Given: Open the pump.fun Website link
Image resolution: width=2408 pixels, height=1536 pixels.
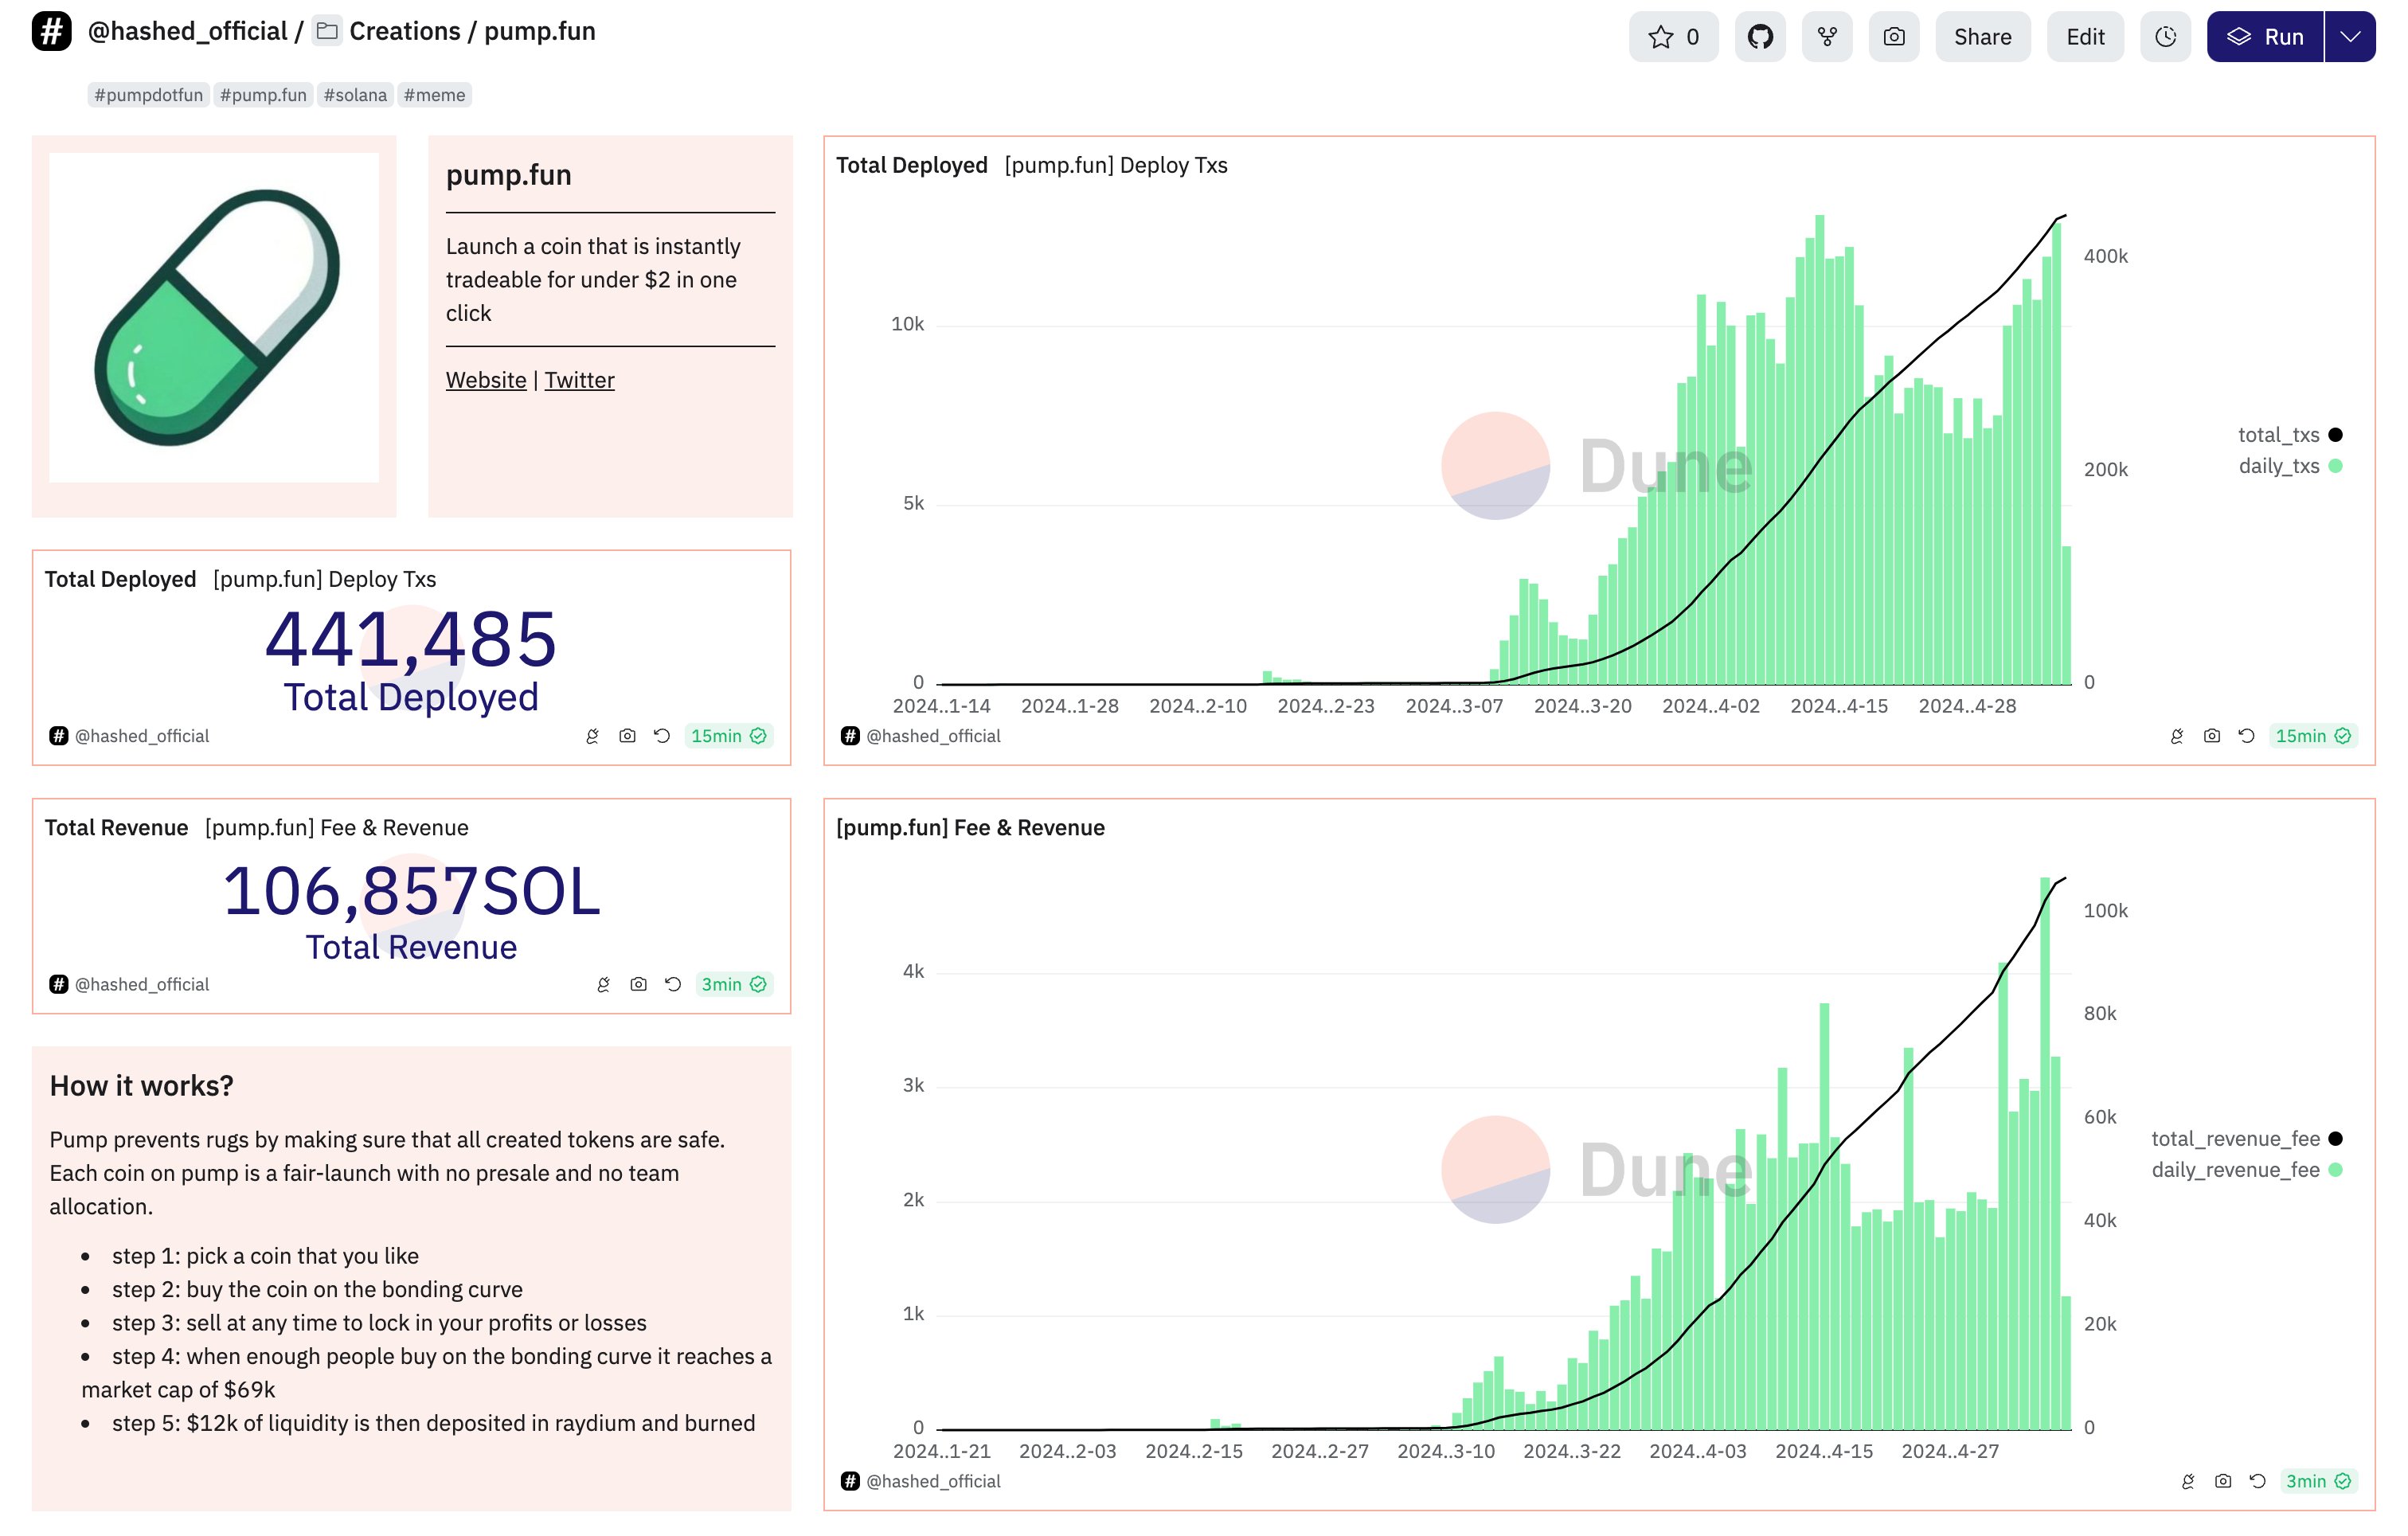Looking at the screenshot, I should coord(486,380).
